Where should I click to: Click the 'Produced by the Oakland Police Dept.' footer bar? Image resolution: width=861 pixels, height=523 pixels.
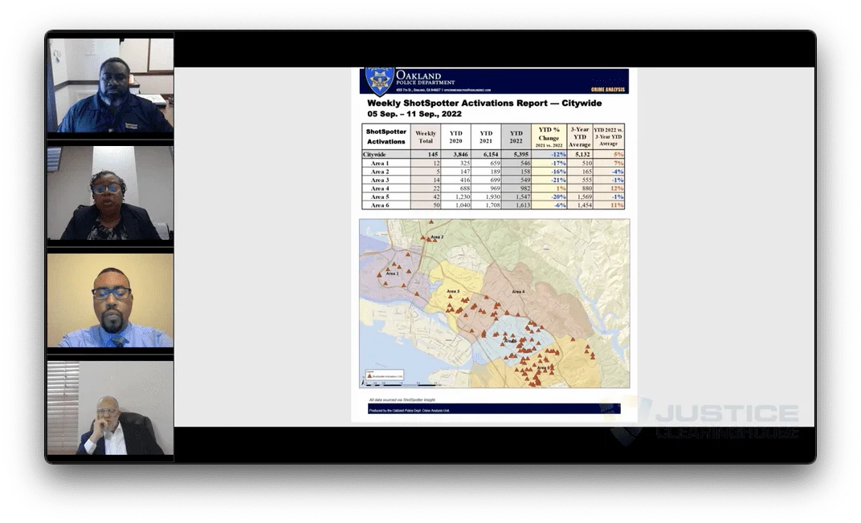tap(494, 409)
